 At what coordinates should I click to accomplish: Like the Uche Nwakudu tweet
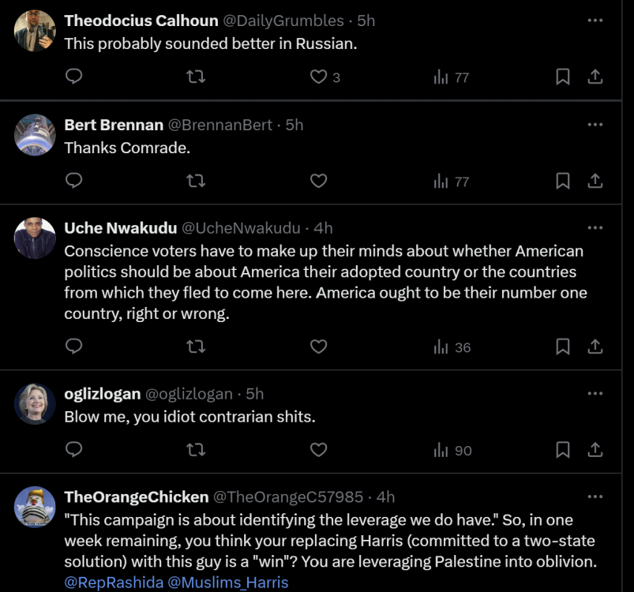(318, 347)
